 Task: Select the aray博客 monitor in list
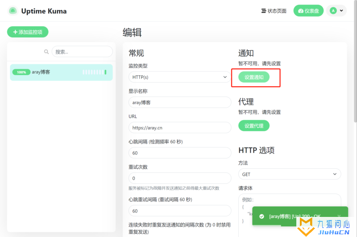61,72
